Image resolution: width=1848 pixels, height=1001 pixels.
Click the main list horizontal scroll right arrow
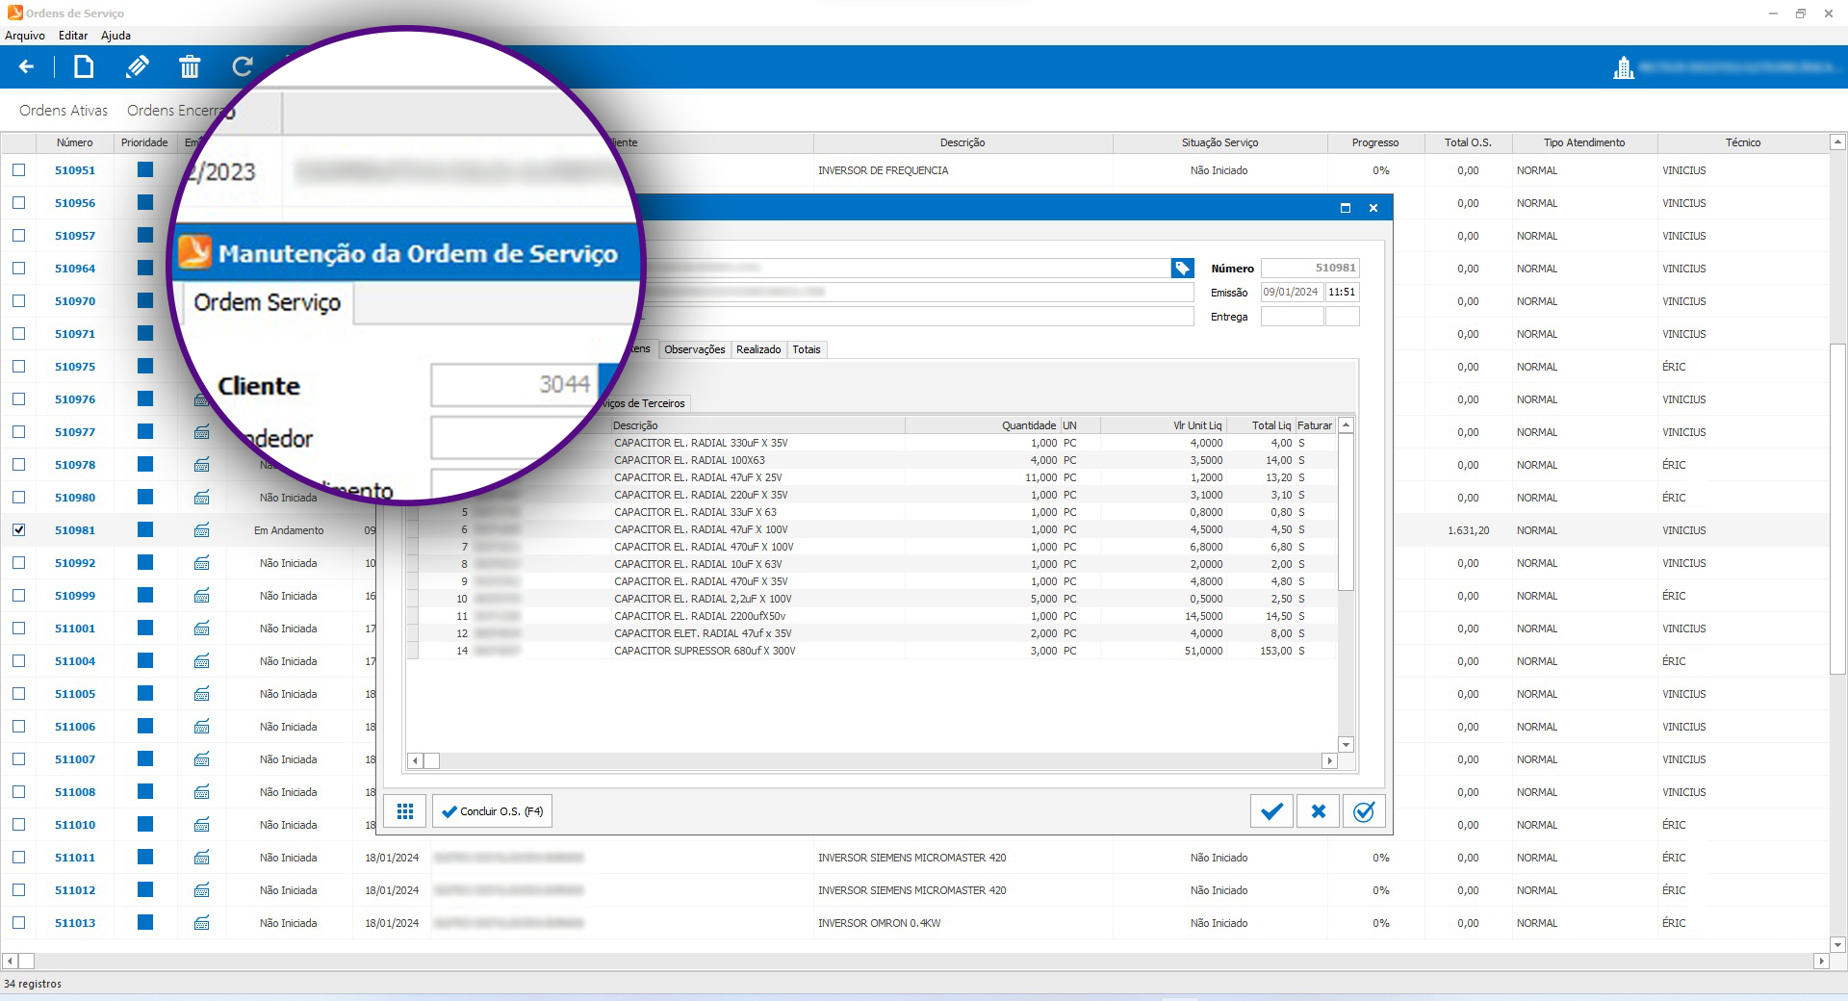[1820, 961]
